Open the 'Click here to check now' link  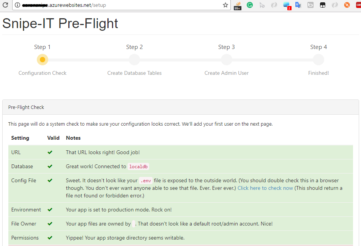tap(265, 188)
